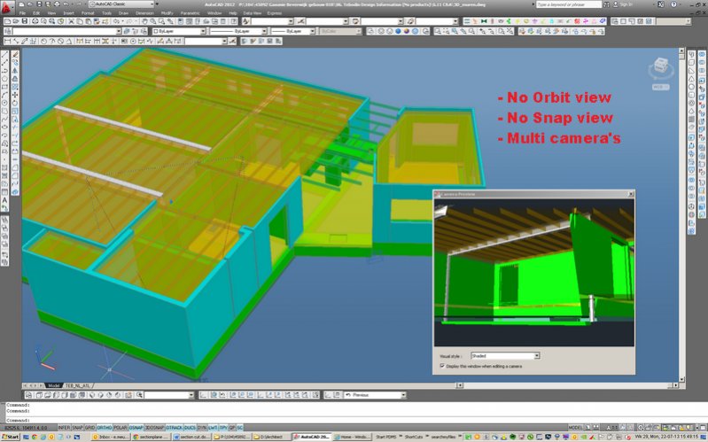Uncheck 'Display this window when editing a camera'
The width and height of the screenshot is (708, 442).
tap(442, 366)
